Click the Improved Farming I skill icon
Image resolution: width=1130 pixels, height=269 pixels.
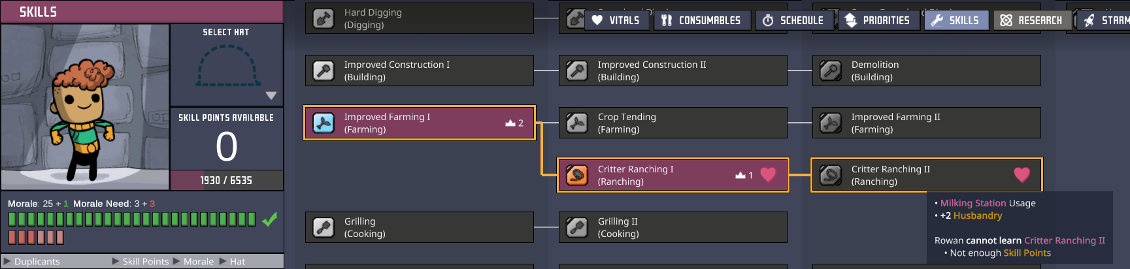324,123
